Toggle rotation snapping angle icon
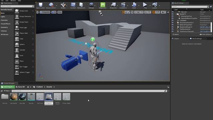 (145, 12)
